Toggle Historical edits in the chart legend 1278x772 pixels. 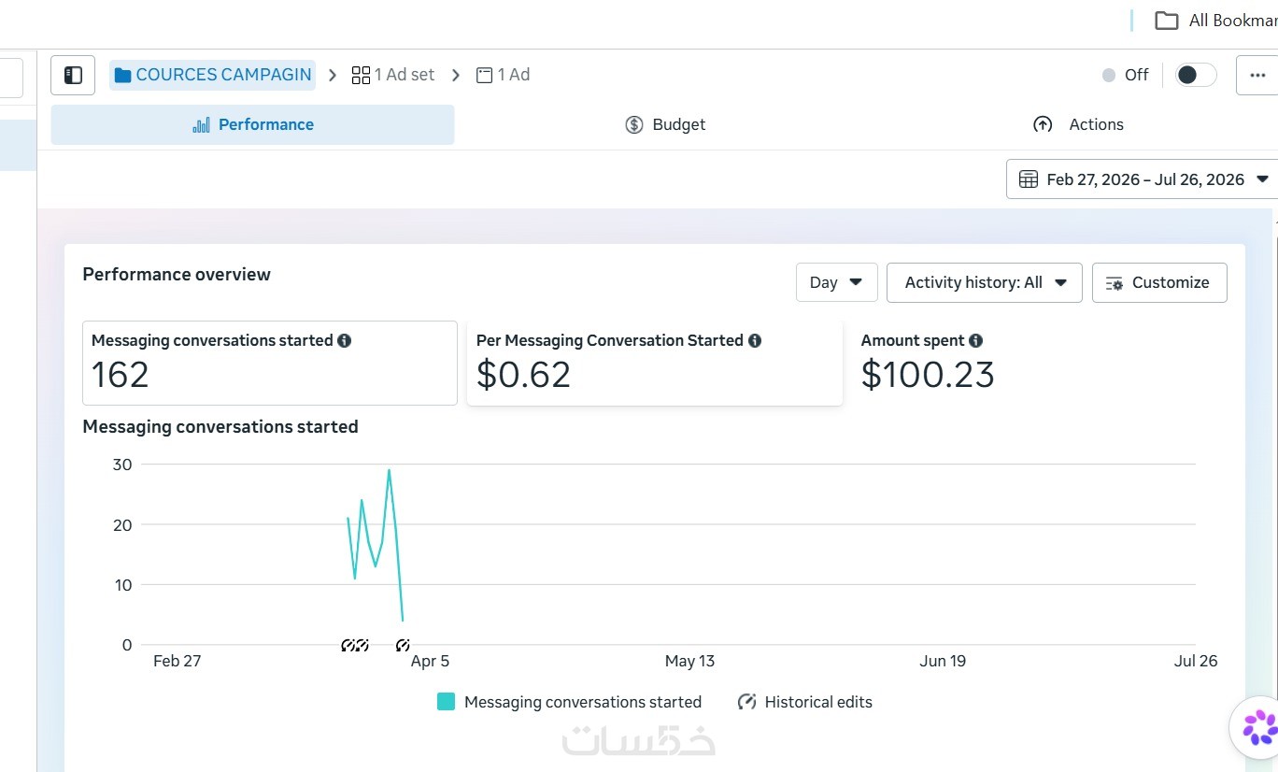(x=804, y=702)
